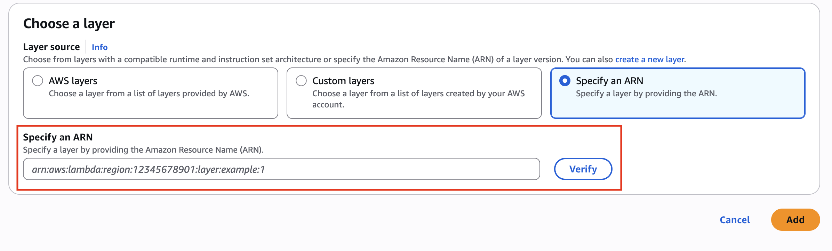832x251 pixels.
Task: Click the orange Add button
Action: 795,220
